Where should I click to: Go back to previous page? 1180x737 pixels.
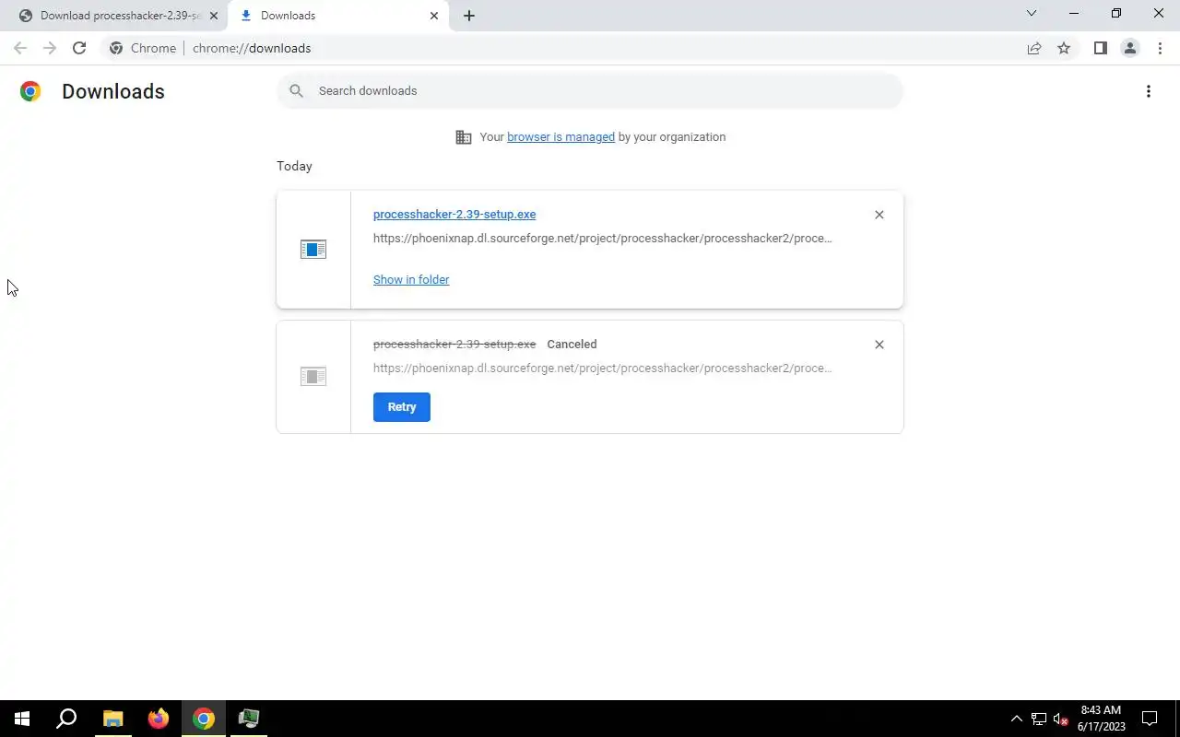coord(20,48)
